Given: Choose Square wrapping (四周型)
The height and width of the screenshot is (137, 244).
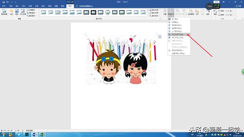Looking at the screenshot, I should [179, 22].
